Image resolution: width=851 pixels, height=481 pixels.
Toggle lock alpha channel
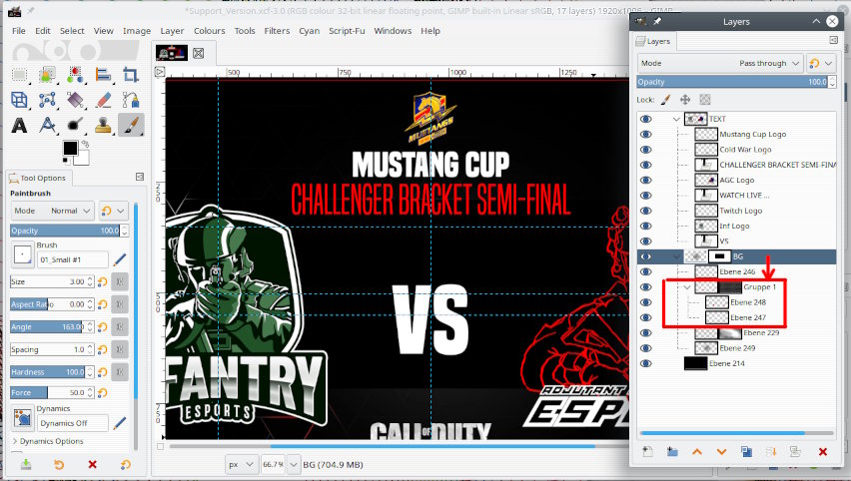704,100
